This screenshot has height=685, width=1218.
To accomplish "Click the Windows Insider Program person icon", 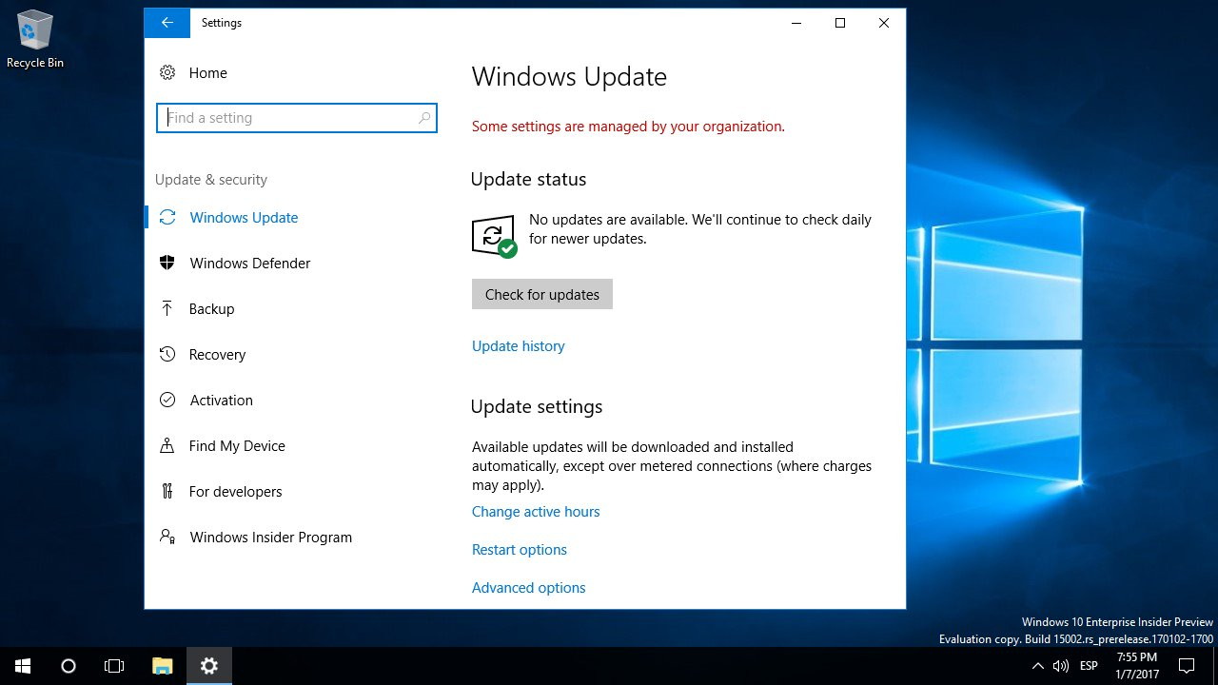I will tap(167, 538).
